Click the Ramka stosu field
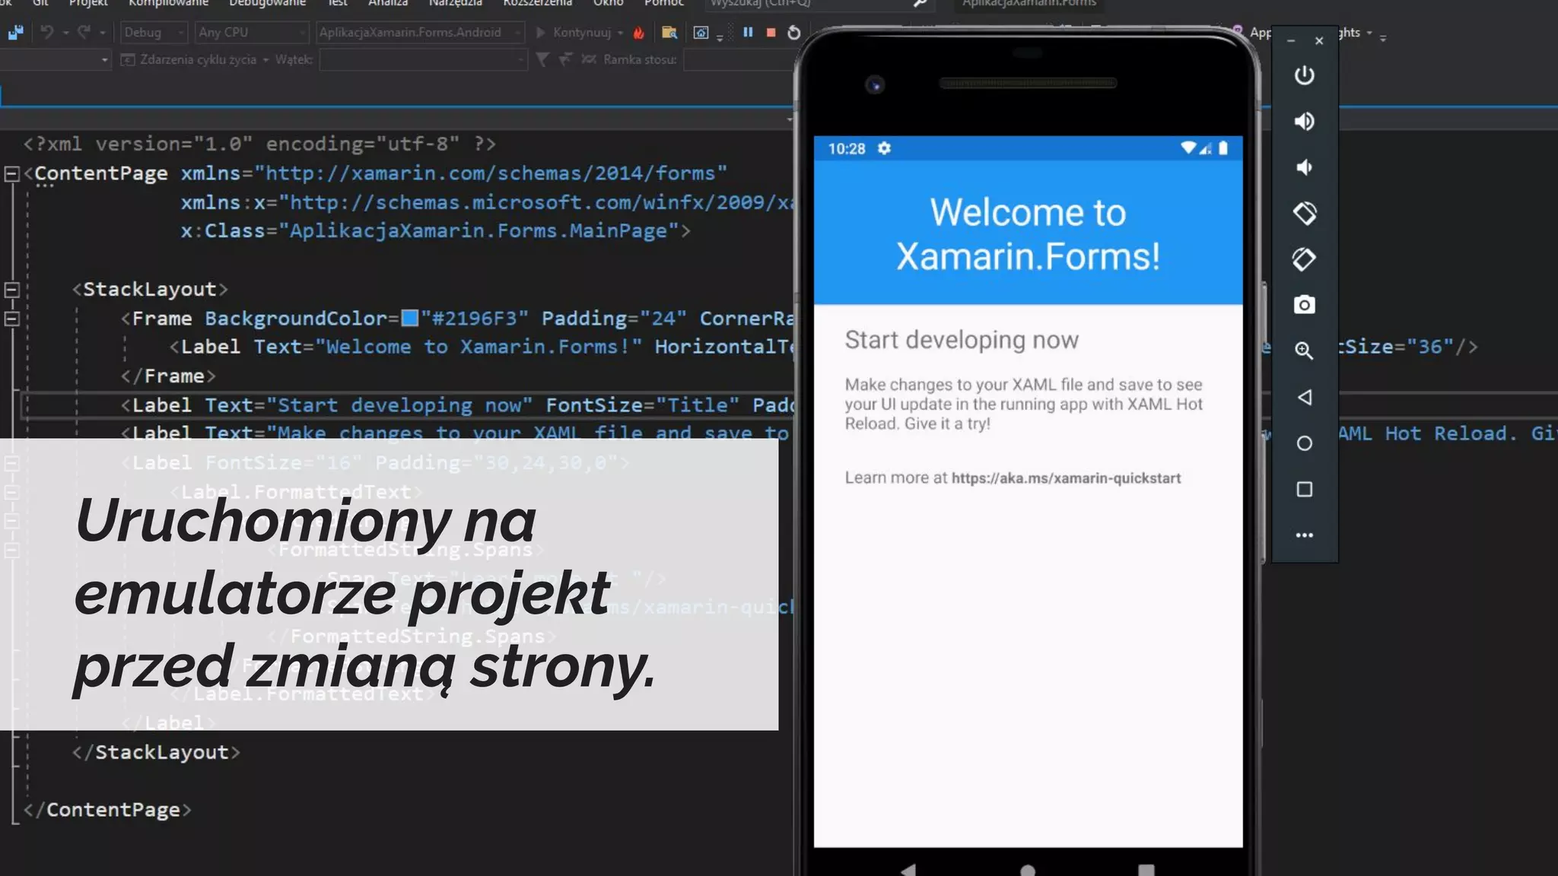The height and width of the screenshot is (876, 1558). [739, 59]
